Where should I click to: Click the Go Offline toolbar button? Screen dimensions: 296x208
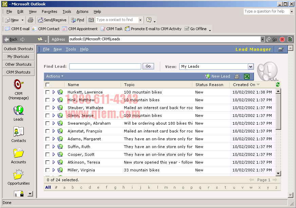click(x=196, y=29)
